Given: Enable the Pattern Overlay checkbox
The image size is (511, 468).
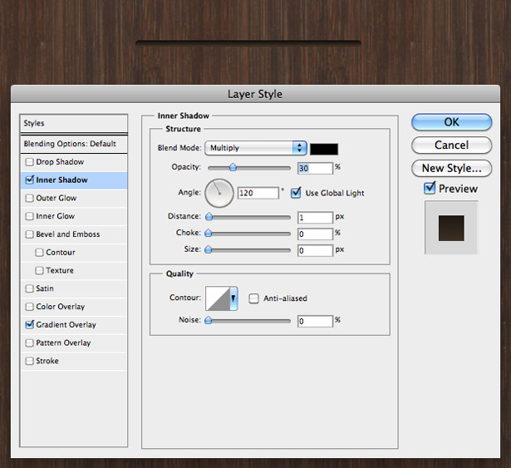Looking at the screenshot, I should [29, 342].
